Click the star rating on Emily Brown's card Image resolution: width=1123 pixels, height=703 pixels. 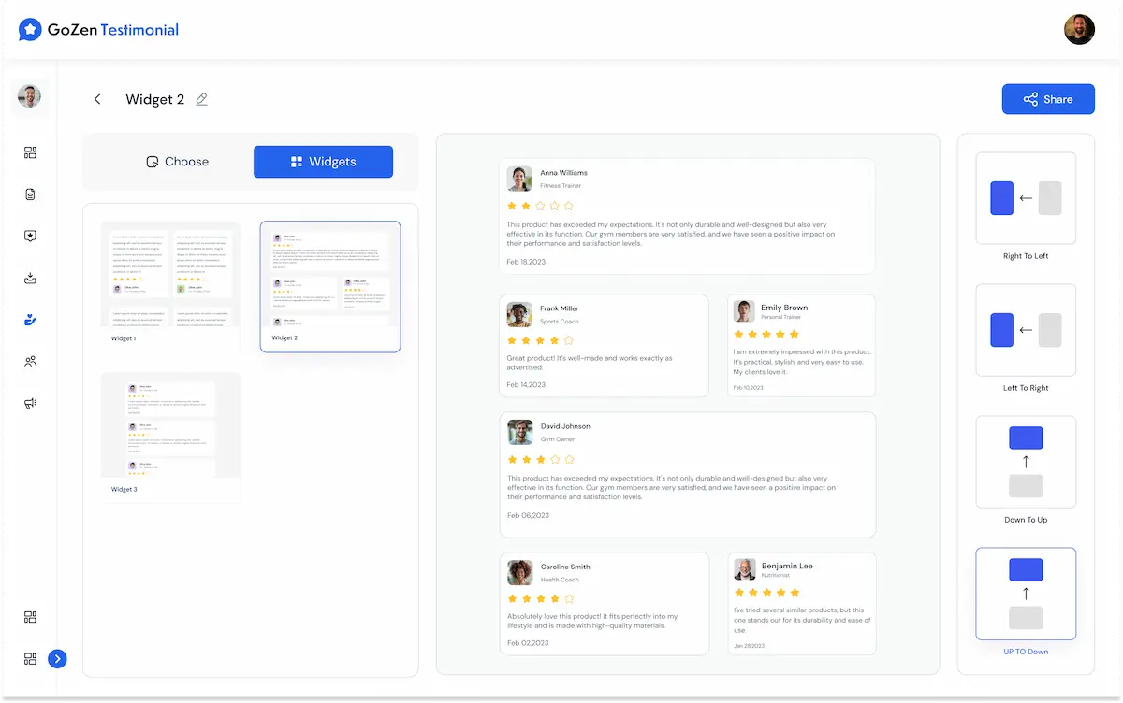click(x=766, y=334)
